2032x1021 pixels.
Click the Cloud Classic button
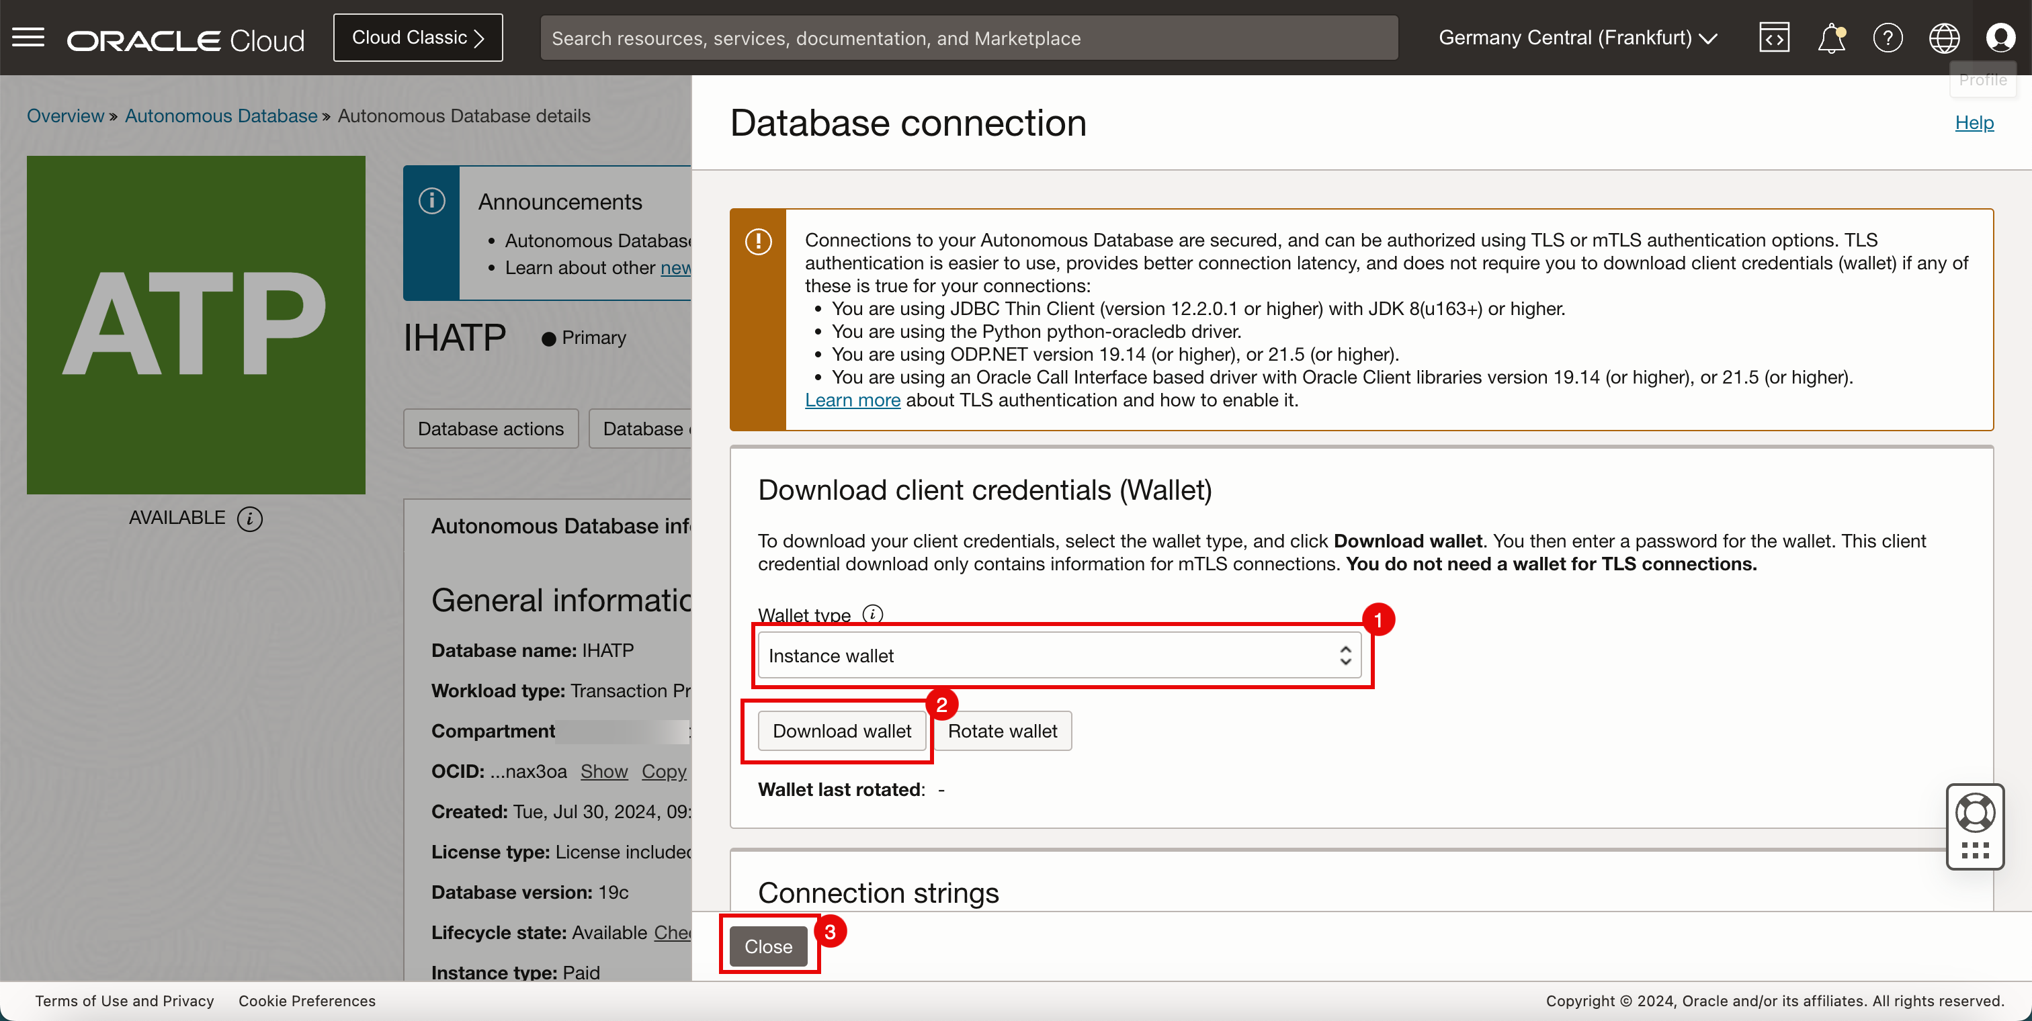tap(417, 38)
